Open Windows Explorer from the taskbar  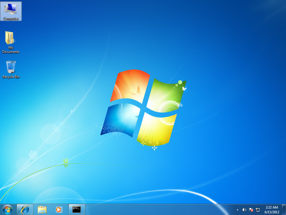point(42,209)
